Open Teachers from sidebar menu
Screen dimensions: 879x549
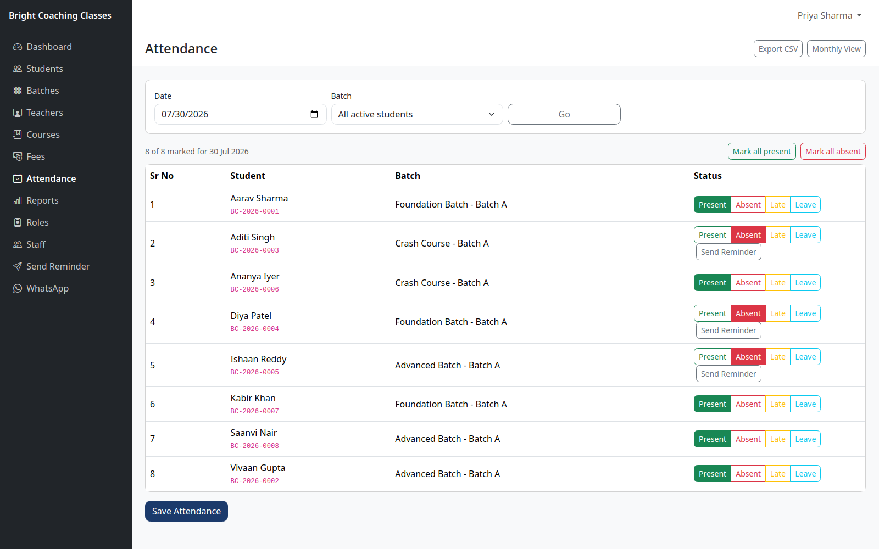(66, 113)
